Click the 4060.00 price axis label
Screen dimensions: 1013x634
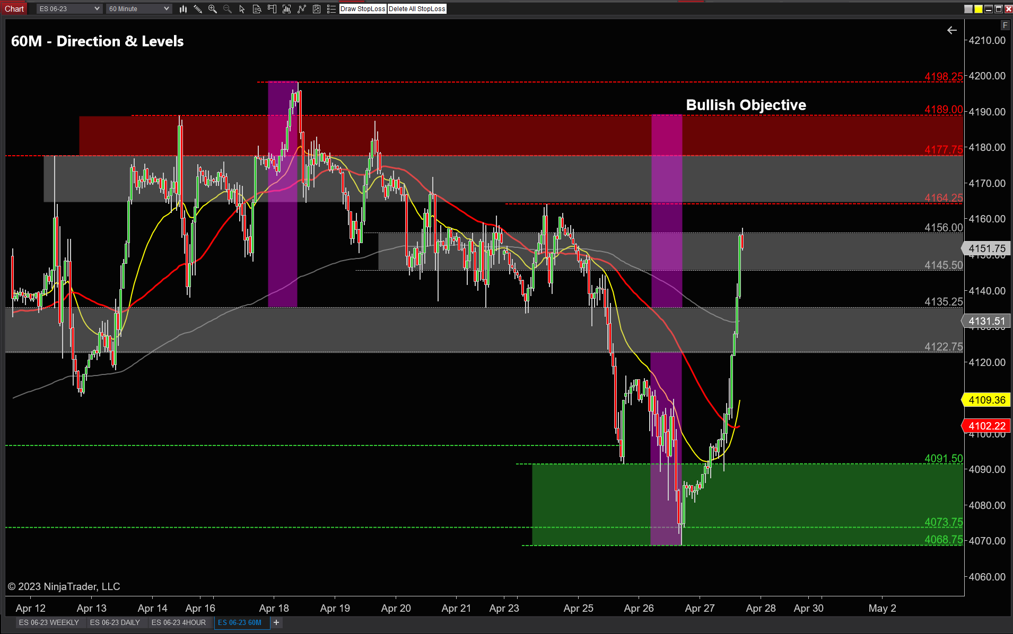point(987,577)
